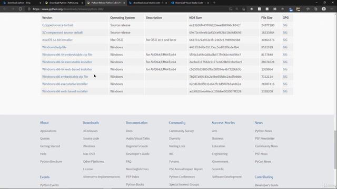Click the zoom magnifier icon in address bar

pos(237,9)
